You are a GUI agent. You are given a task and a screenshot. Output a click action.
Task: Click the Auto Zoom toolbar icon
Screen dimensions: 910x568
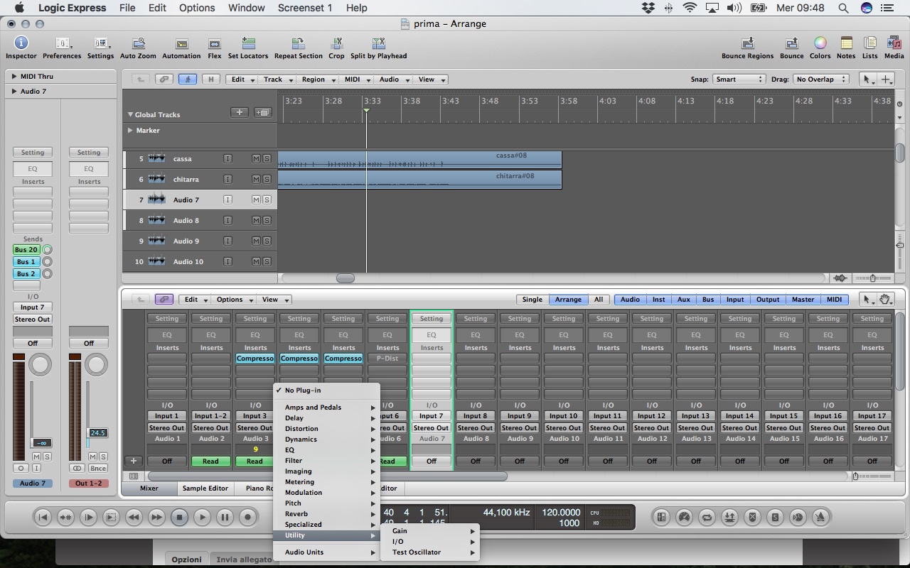(138, 48)
